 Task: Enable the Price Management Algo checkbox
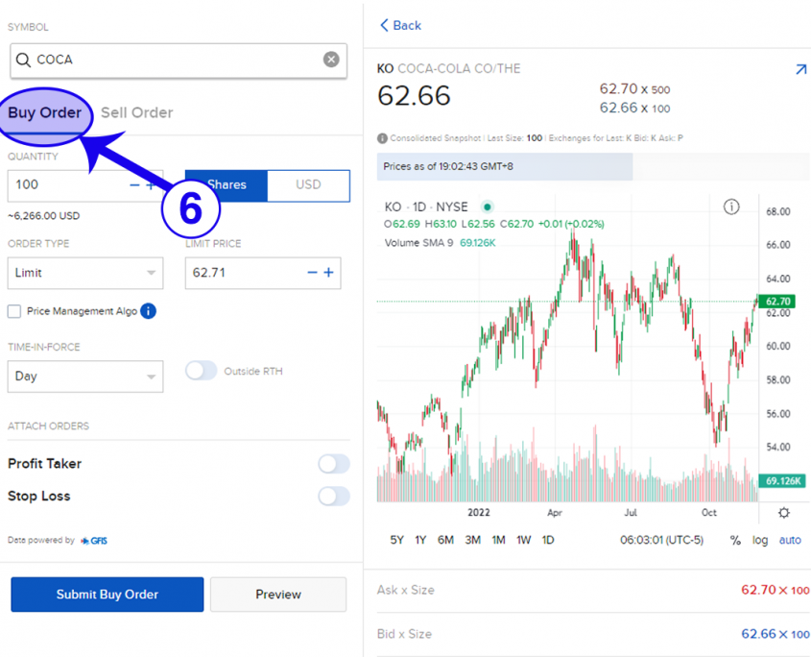tap(14, 311)
